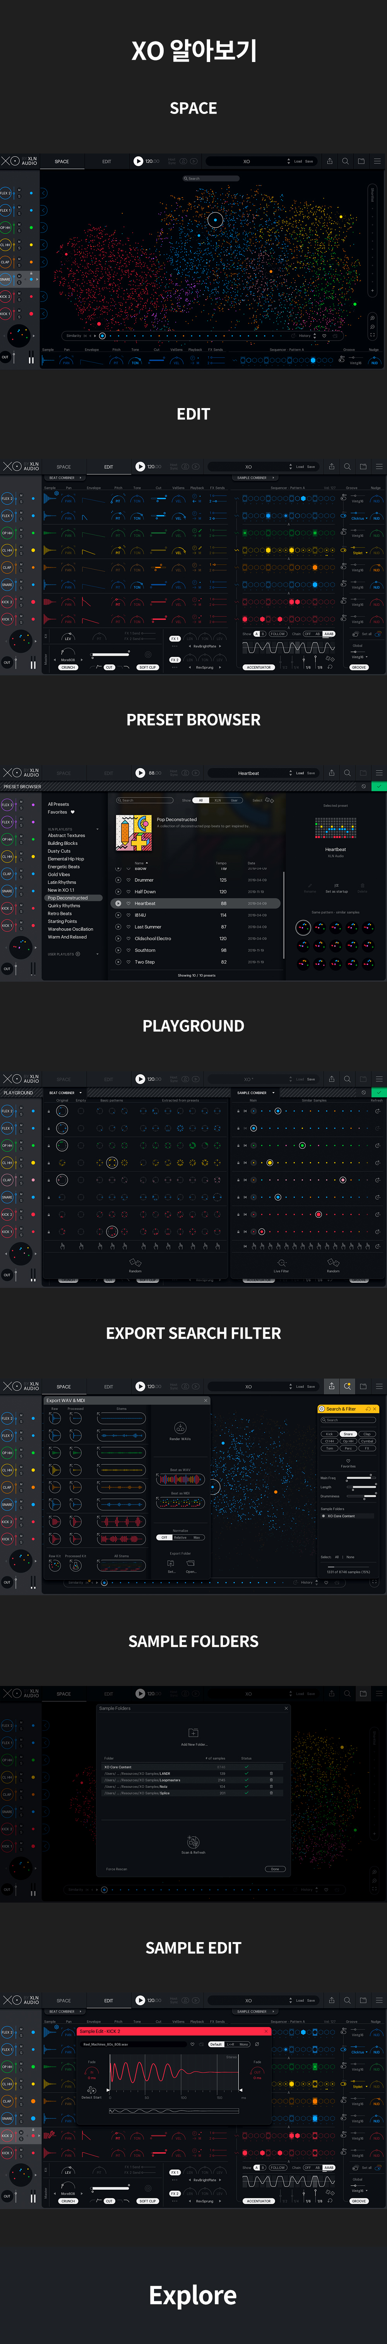Click the Scan & Refresh icon
The image size is (387, 2344).
(x=193, y=1842)
